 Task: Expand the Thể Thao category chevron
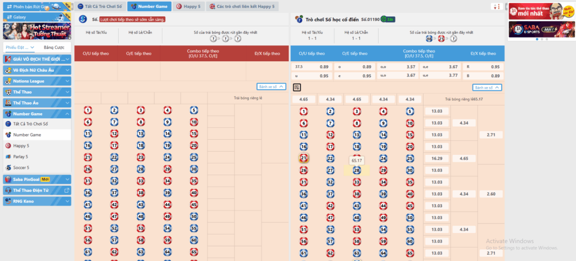click(x=67, y=92)
